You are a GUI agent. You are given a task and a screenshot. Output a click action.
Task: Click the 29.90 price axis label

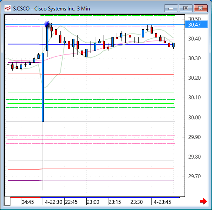[x=195, y=137]
